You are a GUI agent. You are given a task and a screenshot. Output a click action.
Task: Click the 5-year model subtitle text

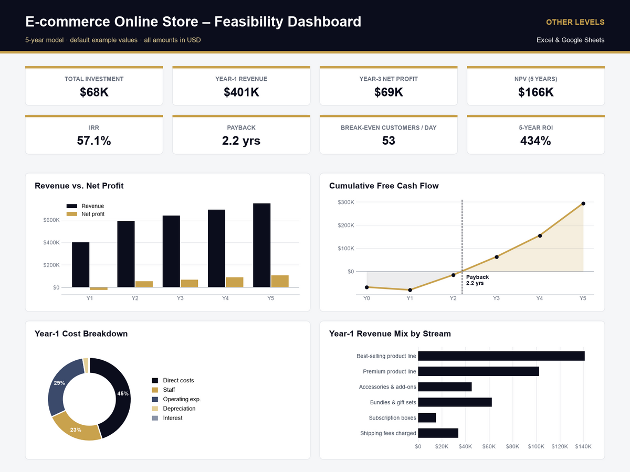pyautogui.click(x=113, y=40)
